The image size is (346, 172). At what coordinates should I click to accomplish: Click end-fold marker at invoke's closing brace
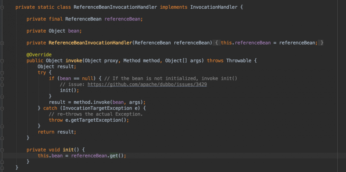(2, 138)
